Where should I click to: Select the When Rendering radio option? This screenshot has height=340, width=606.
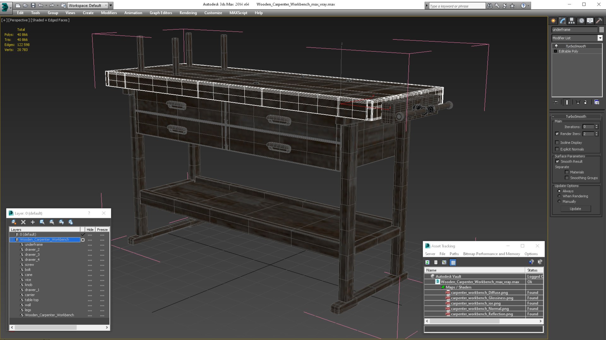[x=559, y=196]
